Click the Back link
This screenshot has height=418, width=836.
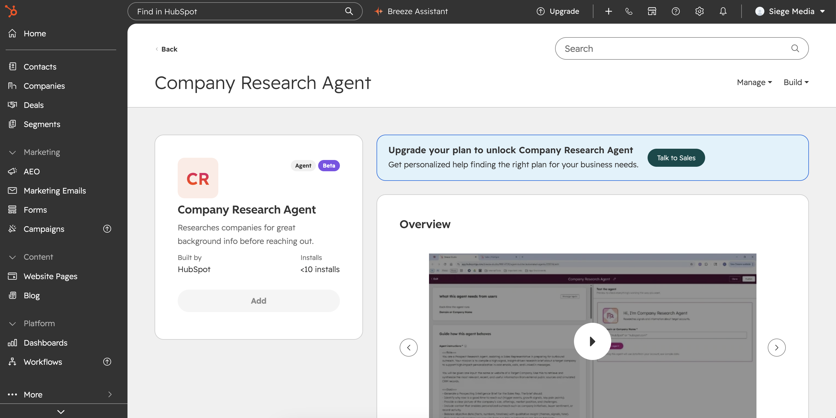166,49
